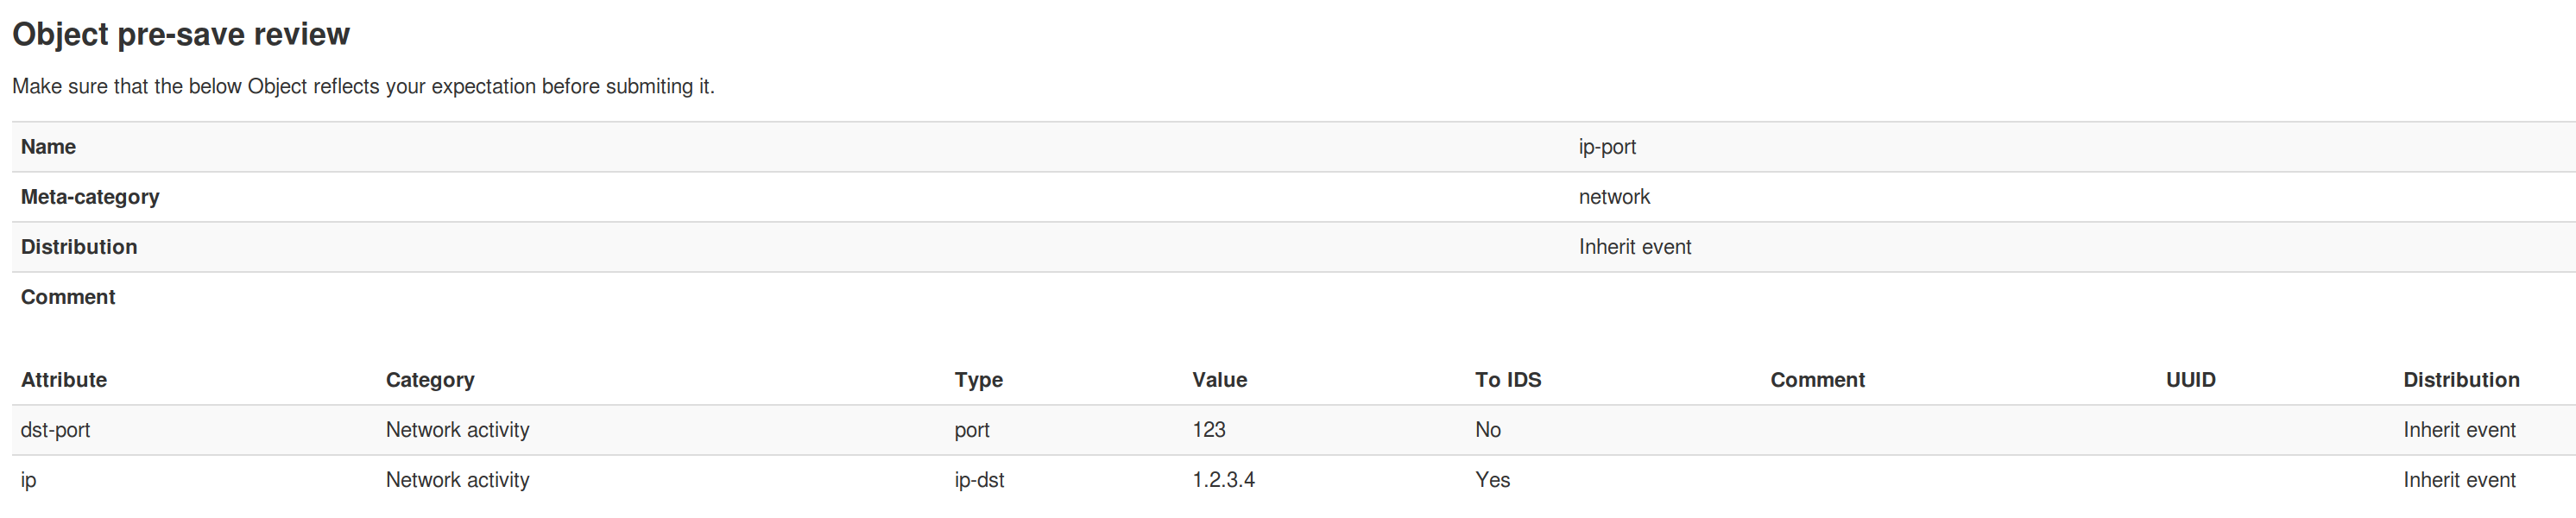This screenshot has width=2576, height=518.
Task: Select the ip-port object name value
Action: [x=1607, y=147]
